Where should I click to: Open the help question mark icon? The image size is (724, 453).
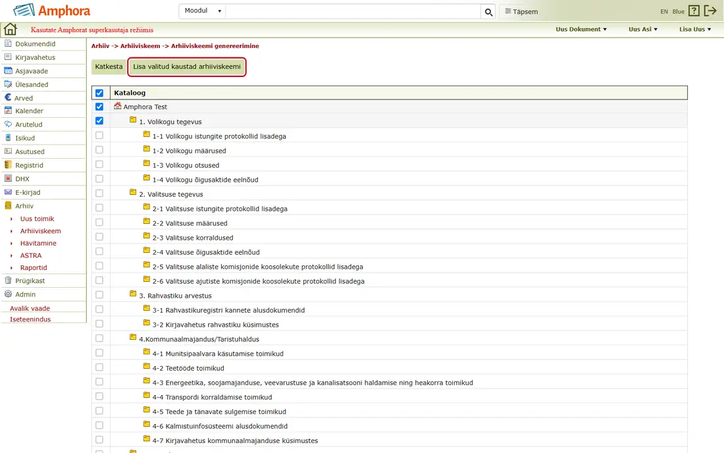694,11
